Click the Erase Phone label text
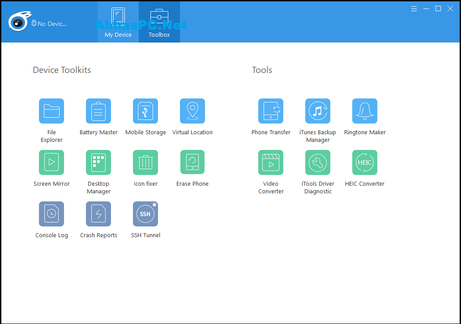Image resolution: width=461 pixels, height=324 pixels. [x=192, y=184]
